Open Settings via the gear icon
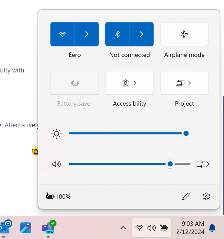The width and height of the screenshot is (224, 239). click(x=206, y=196)
